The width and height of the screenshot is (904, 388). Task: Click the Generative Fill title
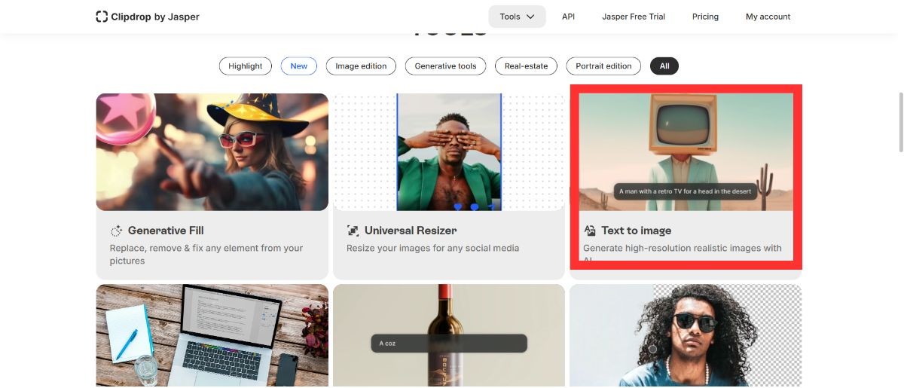click(166, 231)
